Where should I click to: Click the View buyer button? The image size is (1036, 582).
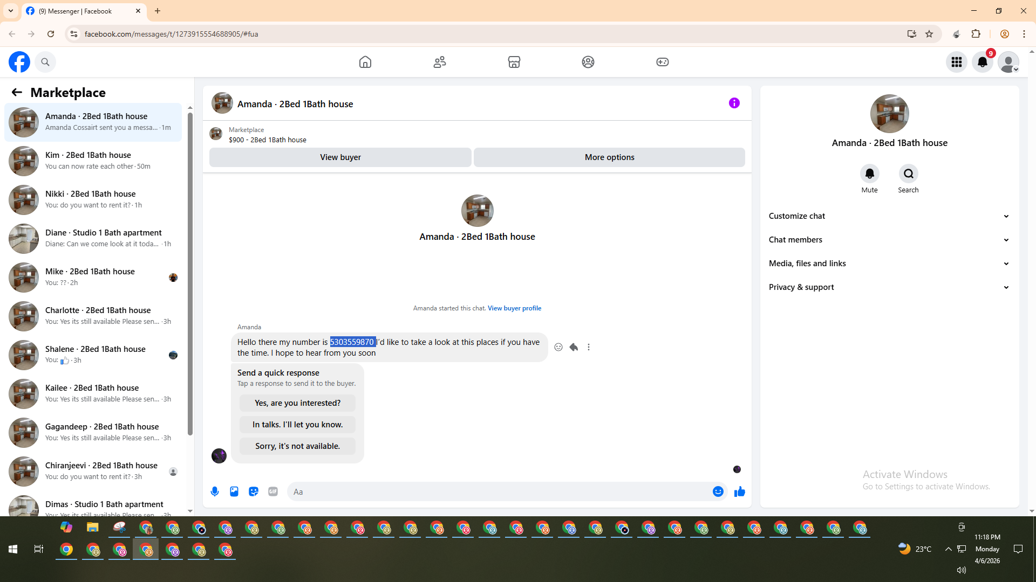(340, 157)
